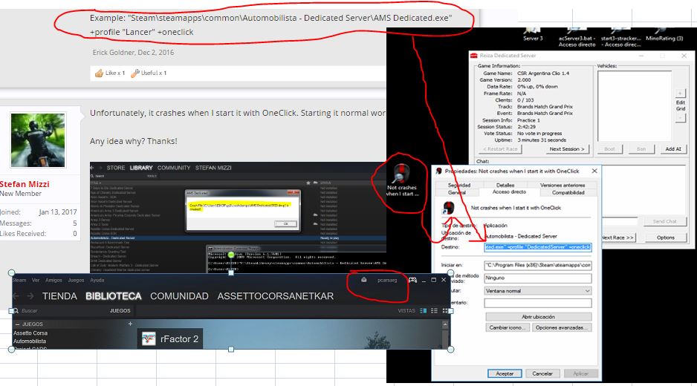Open the 'Not crashes when I start' desktop shortcut

[401, 180]
